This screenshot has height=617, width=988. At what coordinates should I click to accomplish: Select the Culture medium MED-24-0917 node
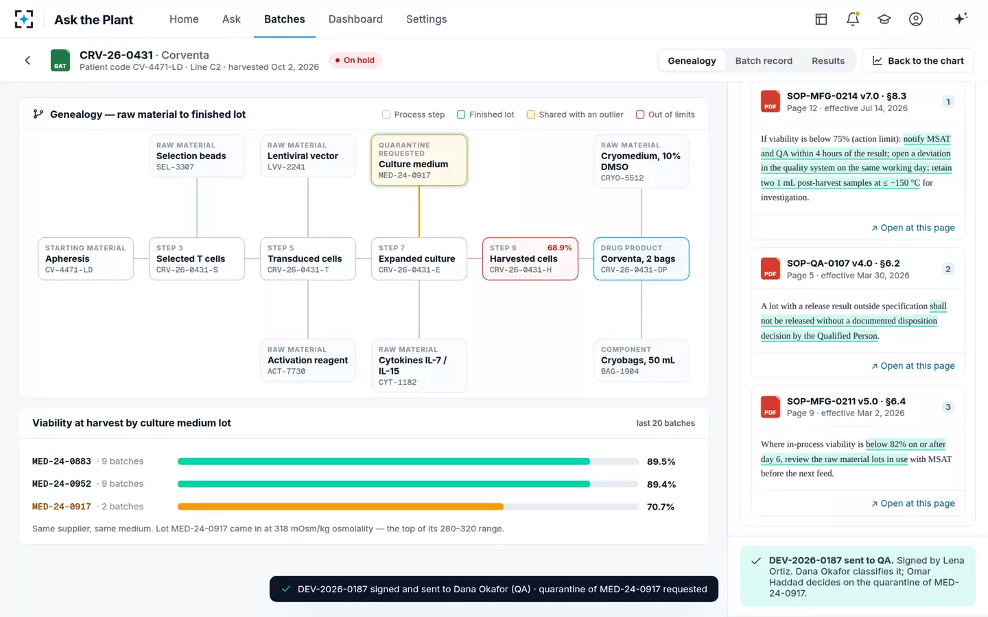pyautogui.click(x=419, y=160)
